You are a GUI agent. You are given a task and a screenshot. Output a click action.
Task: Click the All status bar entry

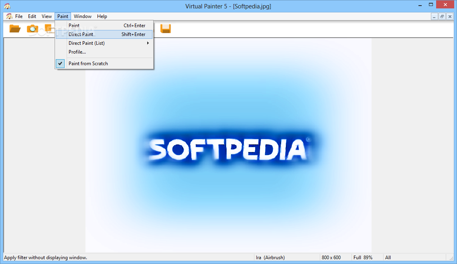click(x=388, y=257)
